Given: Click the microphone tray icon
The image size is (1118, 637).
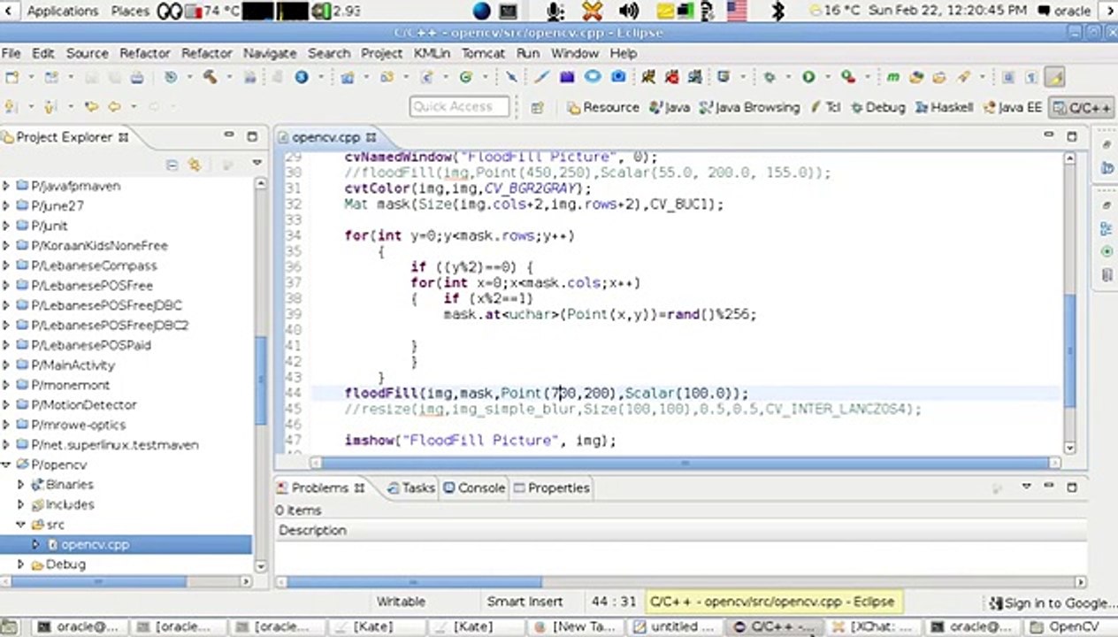Looking at the screenshot, I should (x=555, y=11).
